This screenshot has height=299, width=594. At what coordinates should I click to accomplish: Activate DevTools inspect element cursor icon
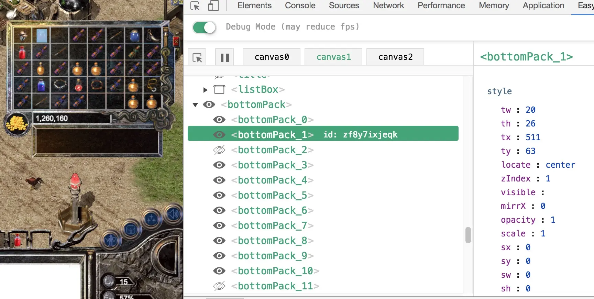click(x=195, y=6)
